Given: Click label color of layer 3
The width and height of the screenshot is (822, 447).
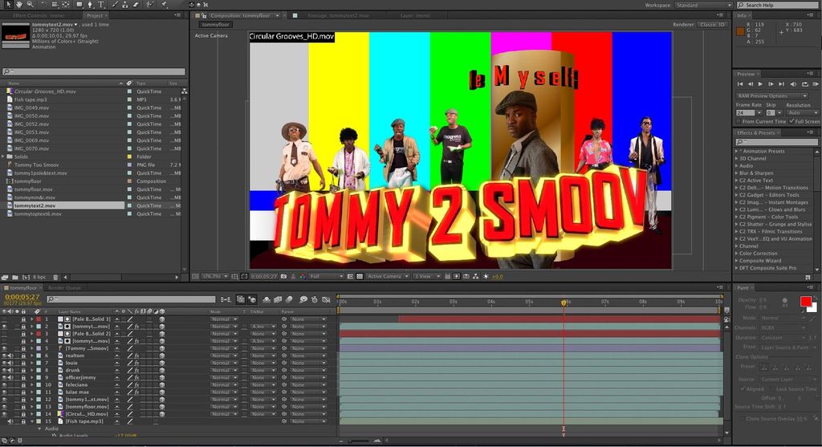Looking at the screenshot, I should pyautogui.click(x=39, y=333).
